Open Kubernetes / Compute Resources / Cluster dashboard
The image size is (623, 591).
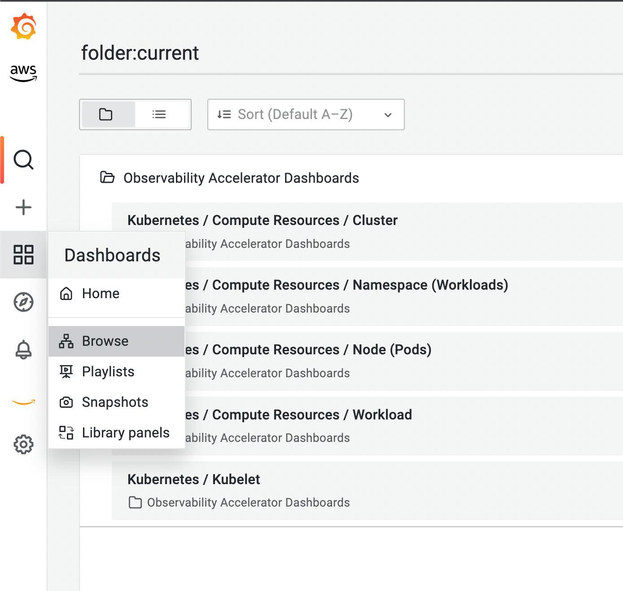point(262,220)
